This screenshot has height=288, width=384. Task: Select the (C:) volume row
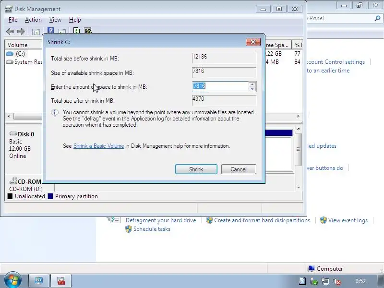24,54
